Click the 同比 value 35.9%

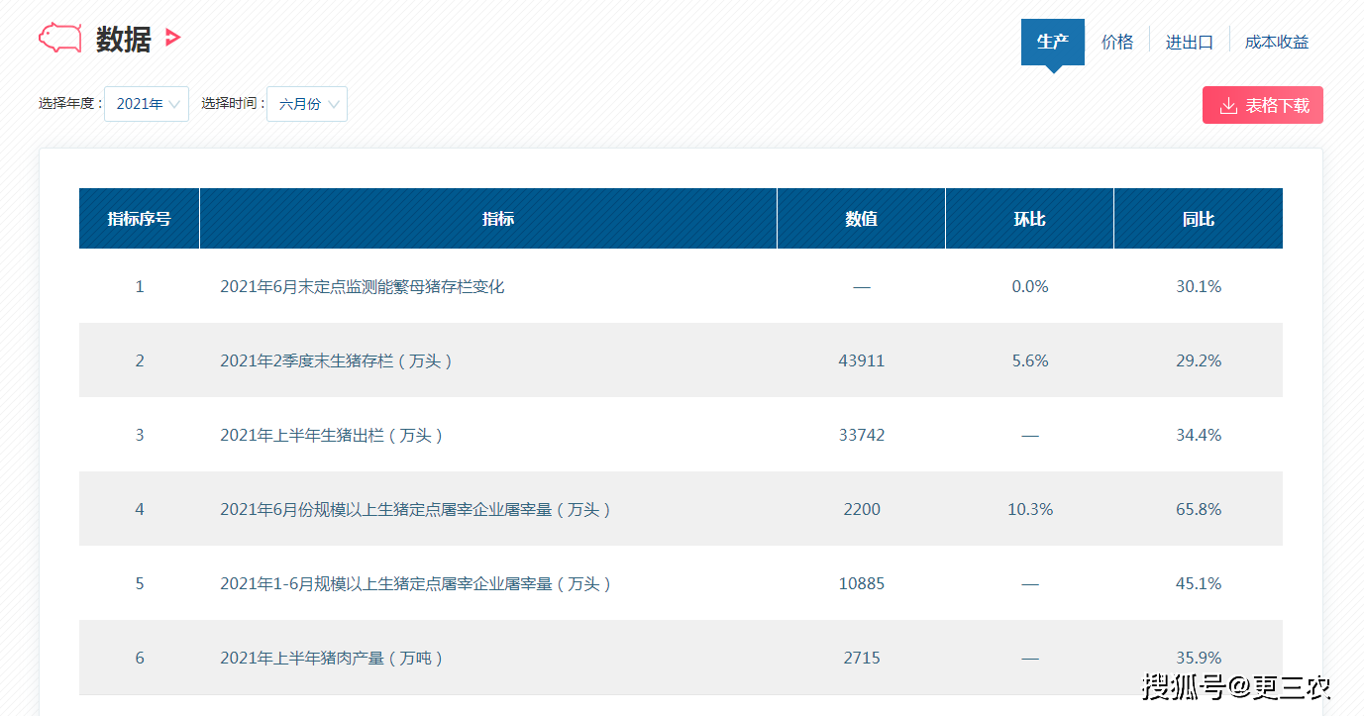pyautogui.click(x=1199, y=658)
